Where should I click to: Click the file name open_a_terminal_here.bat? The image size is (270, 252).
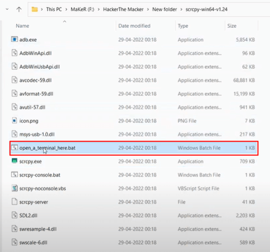47,148
